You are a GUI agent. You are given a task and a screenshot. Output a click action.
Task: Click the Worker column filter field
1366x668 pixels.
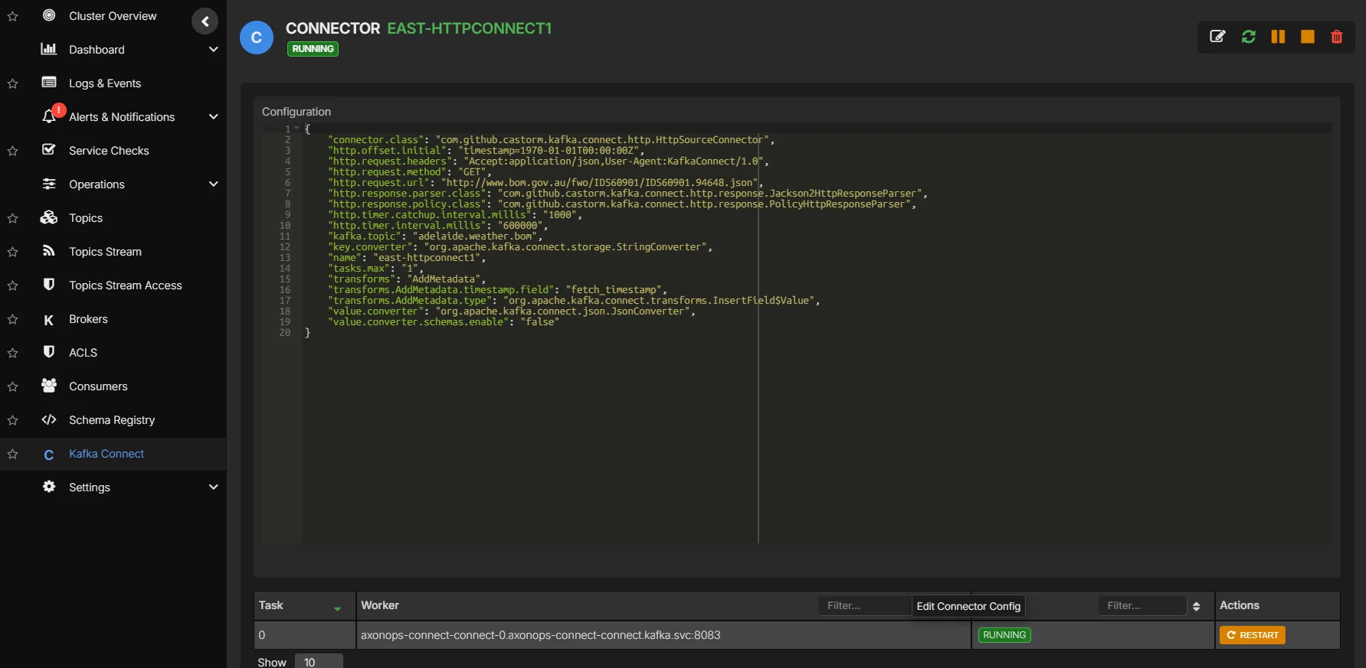coord(863,606)
